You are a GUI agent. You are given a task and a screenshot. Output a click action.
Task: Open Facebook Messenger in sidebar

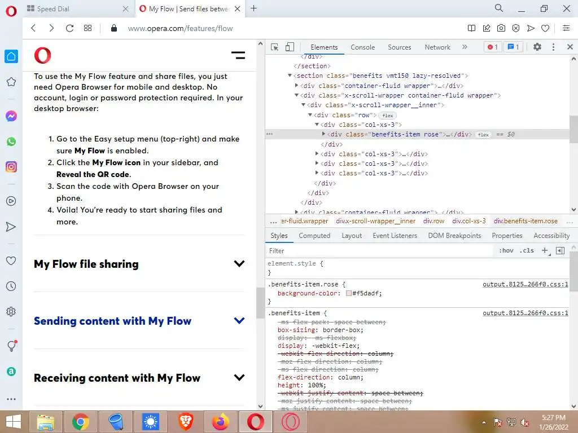pyautogui.click(x=11, y=116)
